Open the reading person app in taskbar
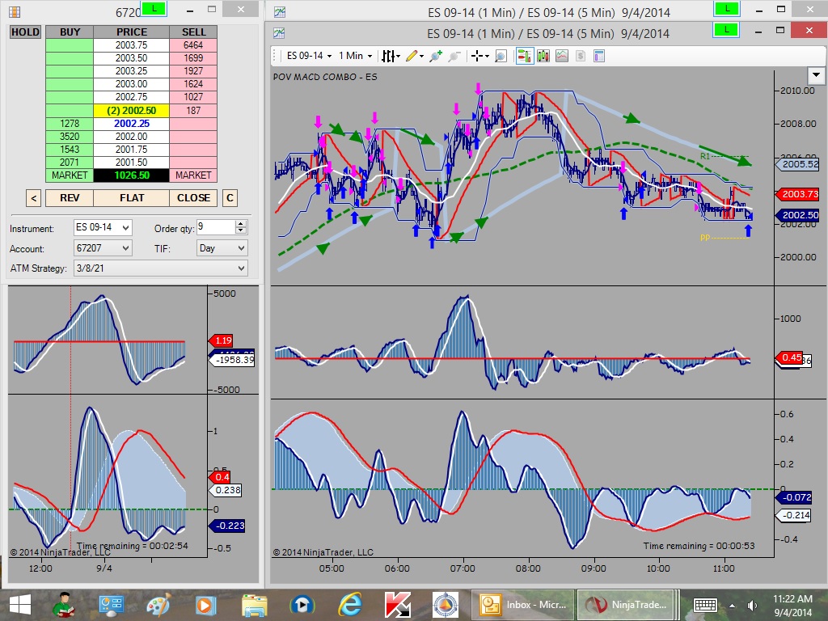Image resolution: width=828 pixels, height=621 pixels. tap(64, 605)
